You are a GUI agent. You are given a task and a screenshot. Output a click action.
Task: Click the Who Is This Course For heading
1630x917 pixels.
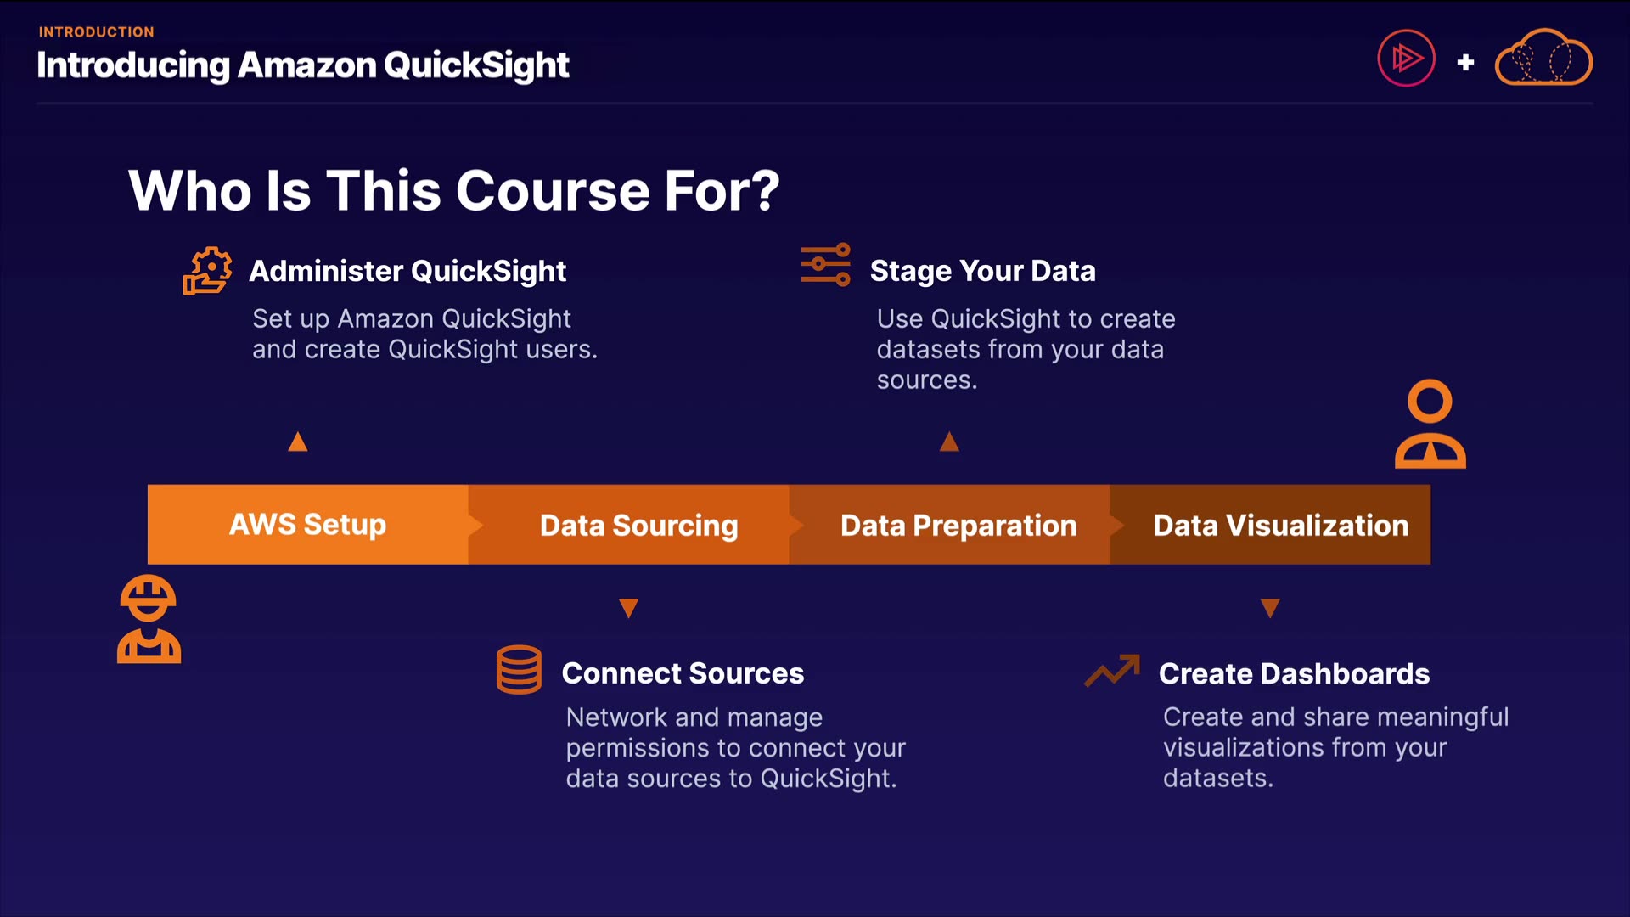coord(453,190)
